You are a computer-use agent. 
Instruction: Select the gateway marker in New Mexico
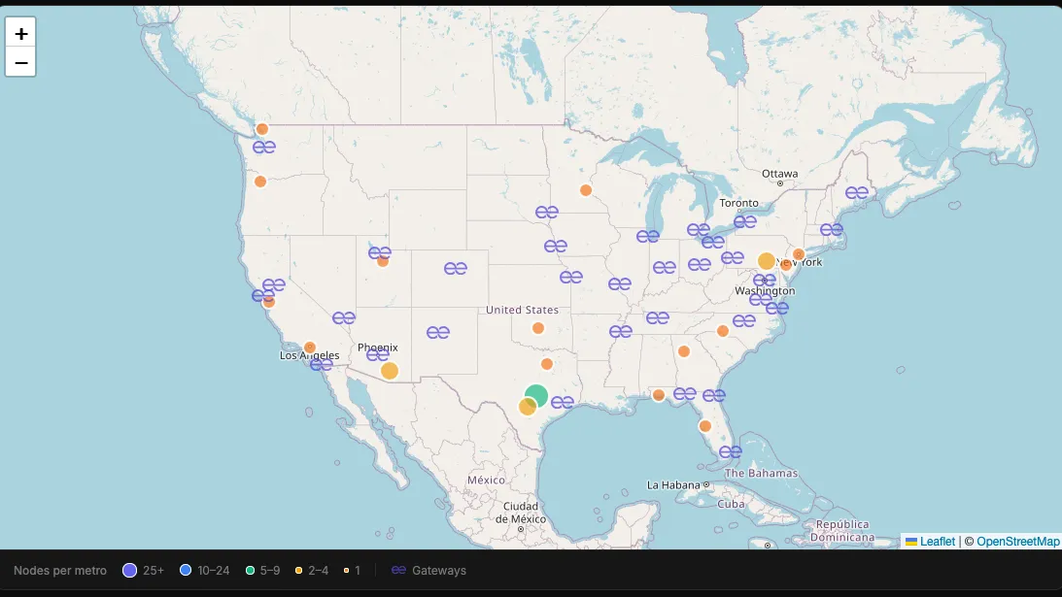point(438,332)
